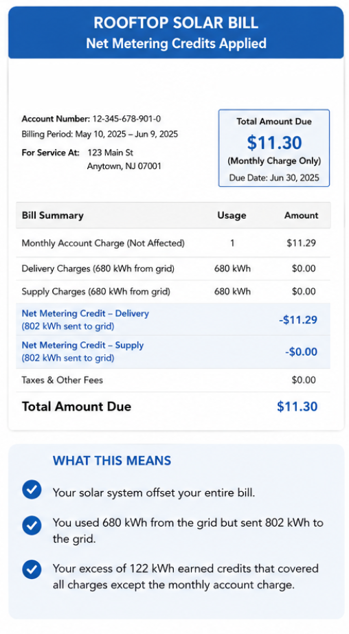Click the Taxes & Other Fees row
349x634 pixels.
[173, 380]
